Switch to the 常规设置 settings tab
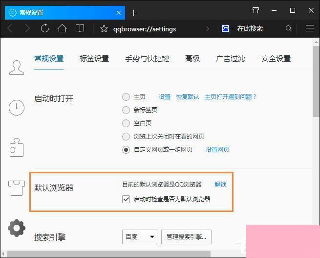This screenshot has width=320, height=258. 49,59
